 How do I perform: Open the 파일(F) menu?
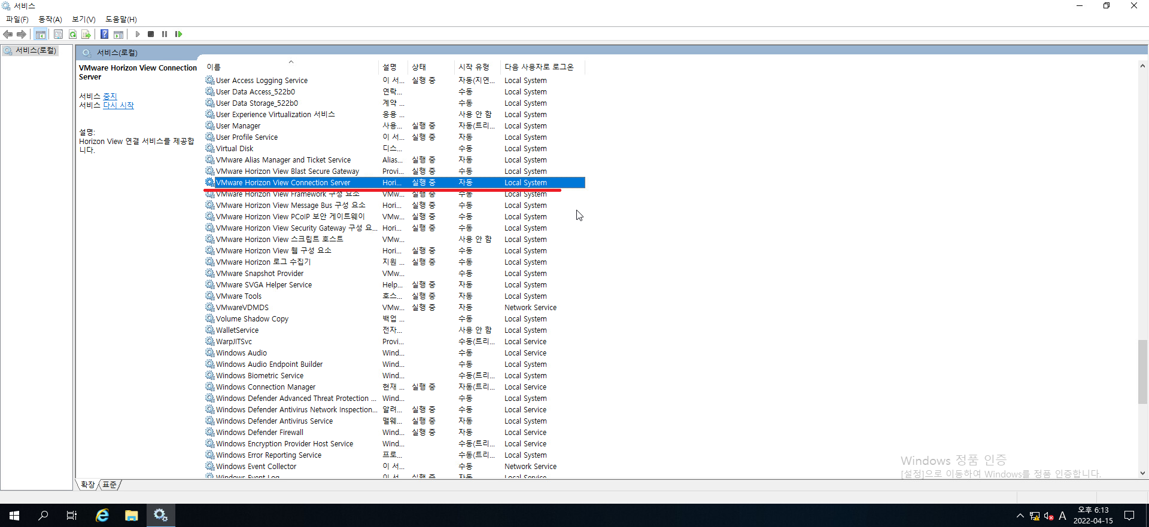tap(17, 19)
